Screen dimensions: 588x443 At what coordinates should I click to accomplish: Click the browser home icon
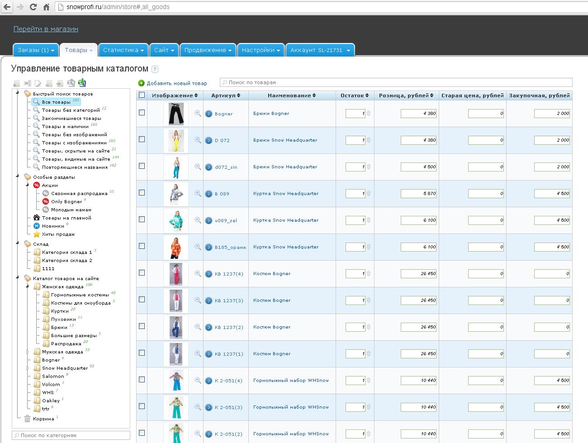pos(46,7)
